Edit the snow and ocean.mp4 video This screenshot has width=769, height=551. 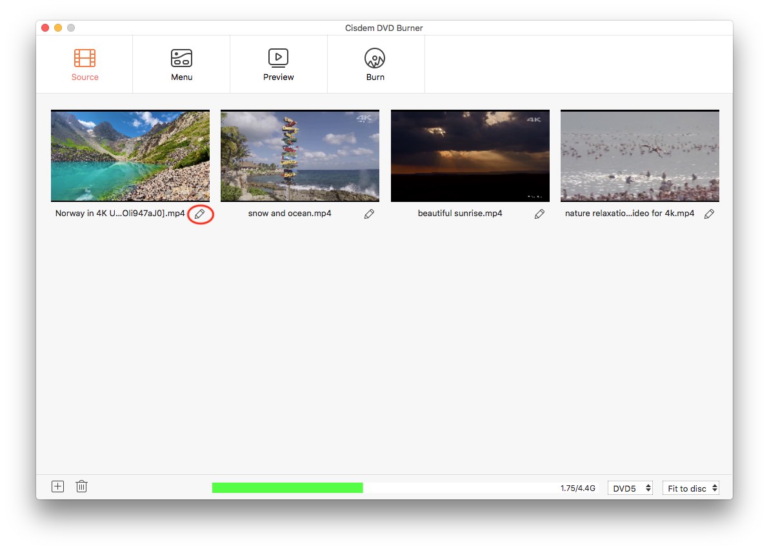[x=369, y=214]
